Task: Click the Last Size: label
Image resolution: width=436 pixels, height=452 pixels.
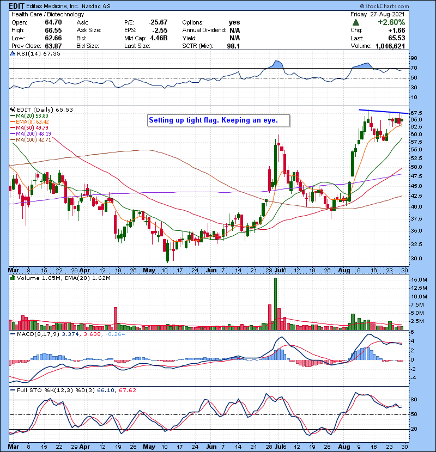Action: [x=137, y=46]
